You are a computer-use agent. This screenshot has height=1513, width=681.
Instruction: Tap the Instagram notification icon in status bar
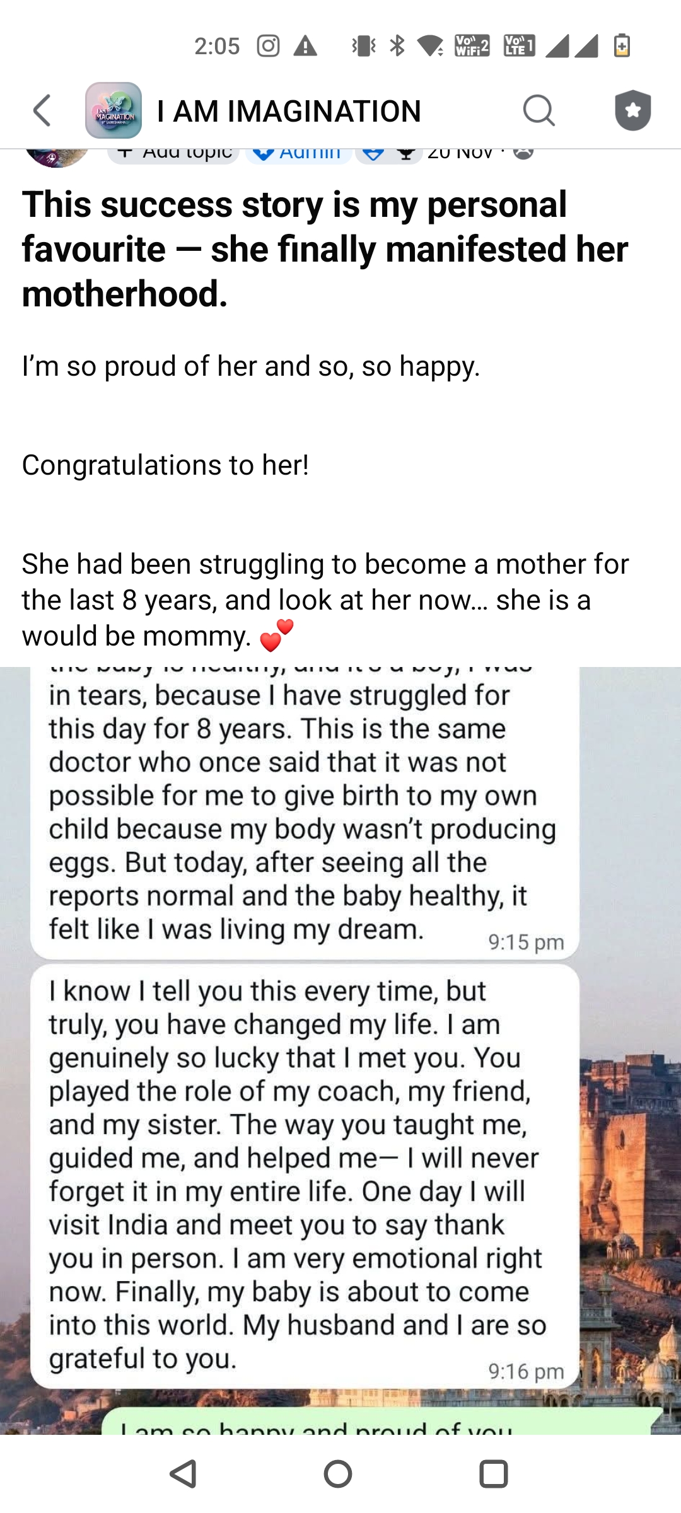(268, 46)
